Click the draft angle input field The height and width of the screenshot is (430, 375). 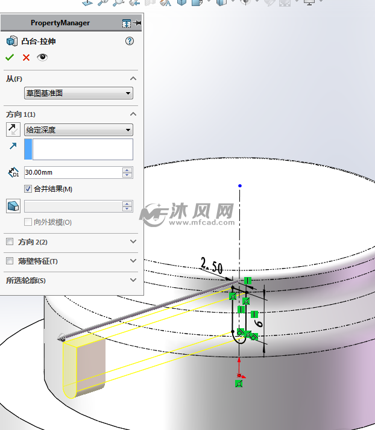(x=73, y=206)
